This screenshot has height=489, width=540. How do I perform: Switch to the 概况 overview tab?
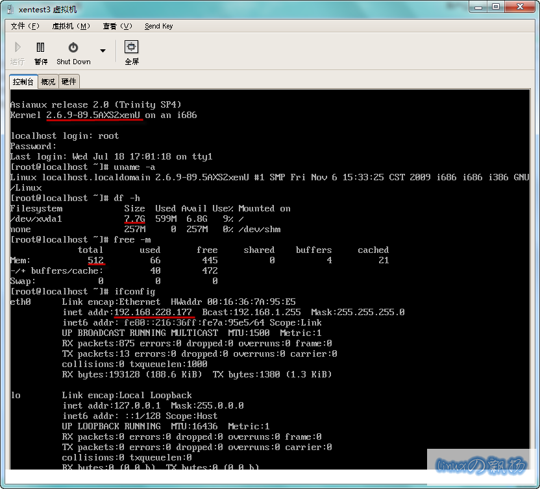coord(48,82)
